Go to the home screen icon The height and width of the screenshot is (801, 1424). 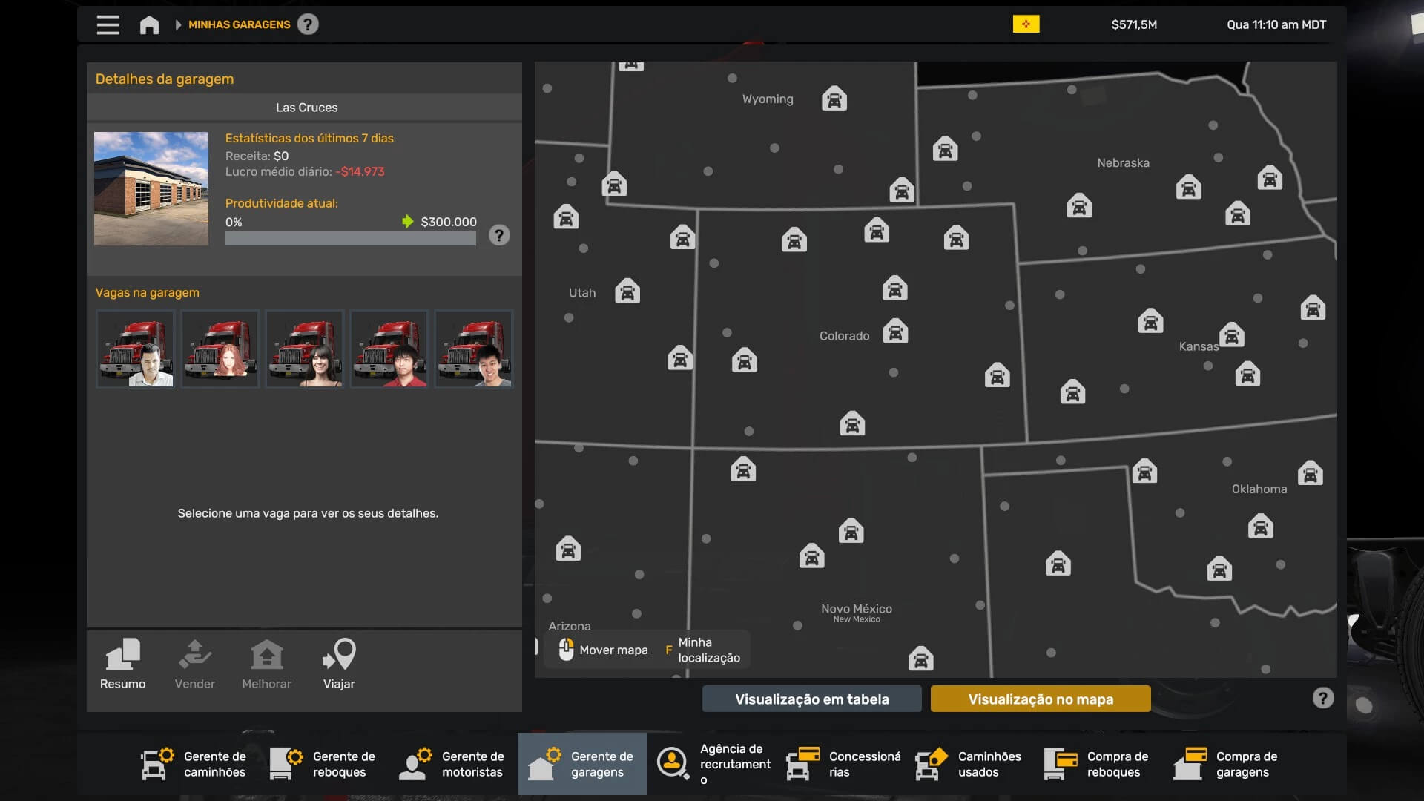pos(149,25)
